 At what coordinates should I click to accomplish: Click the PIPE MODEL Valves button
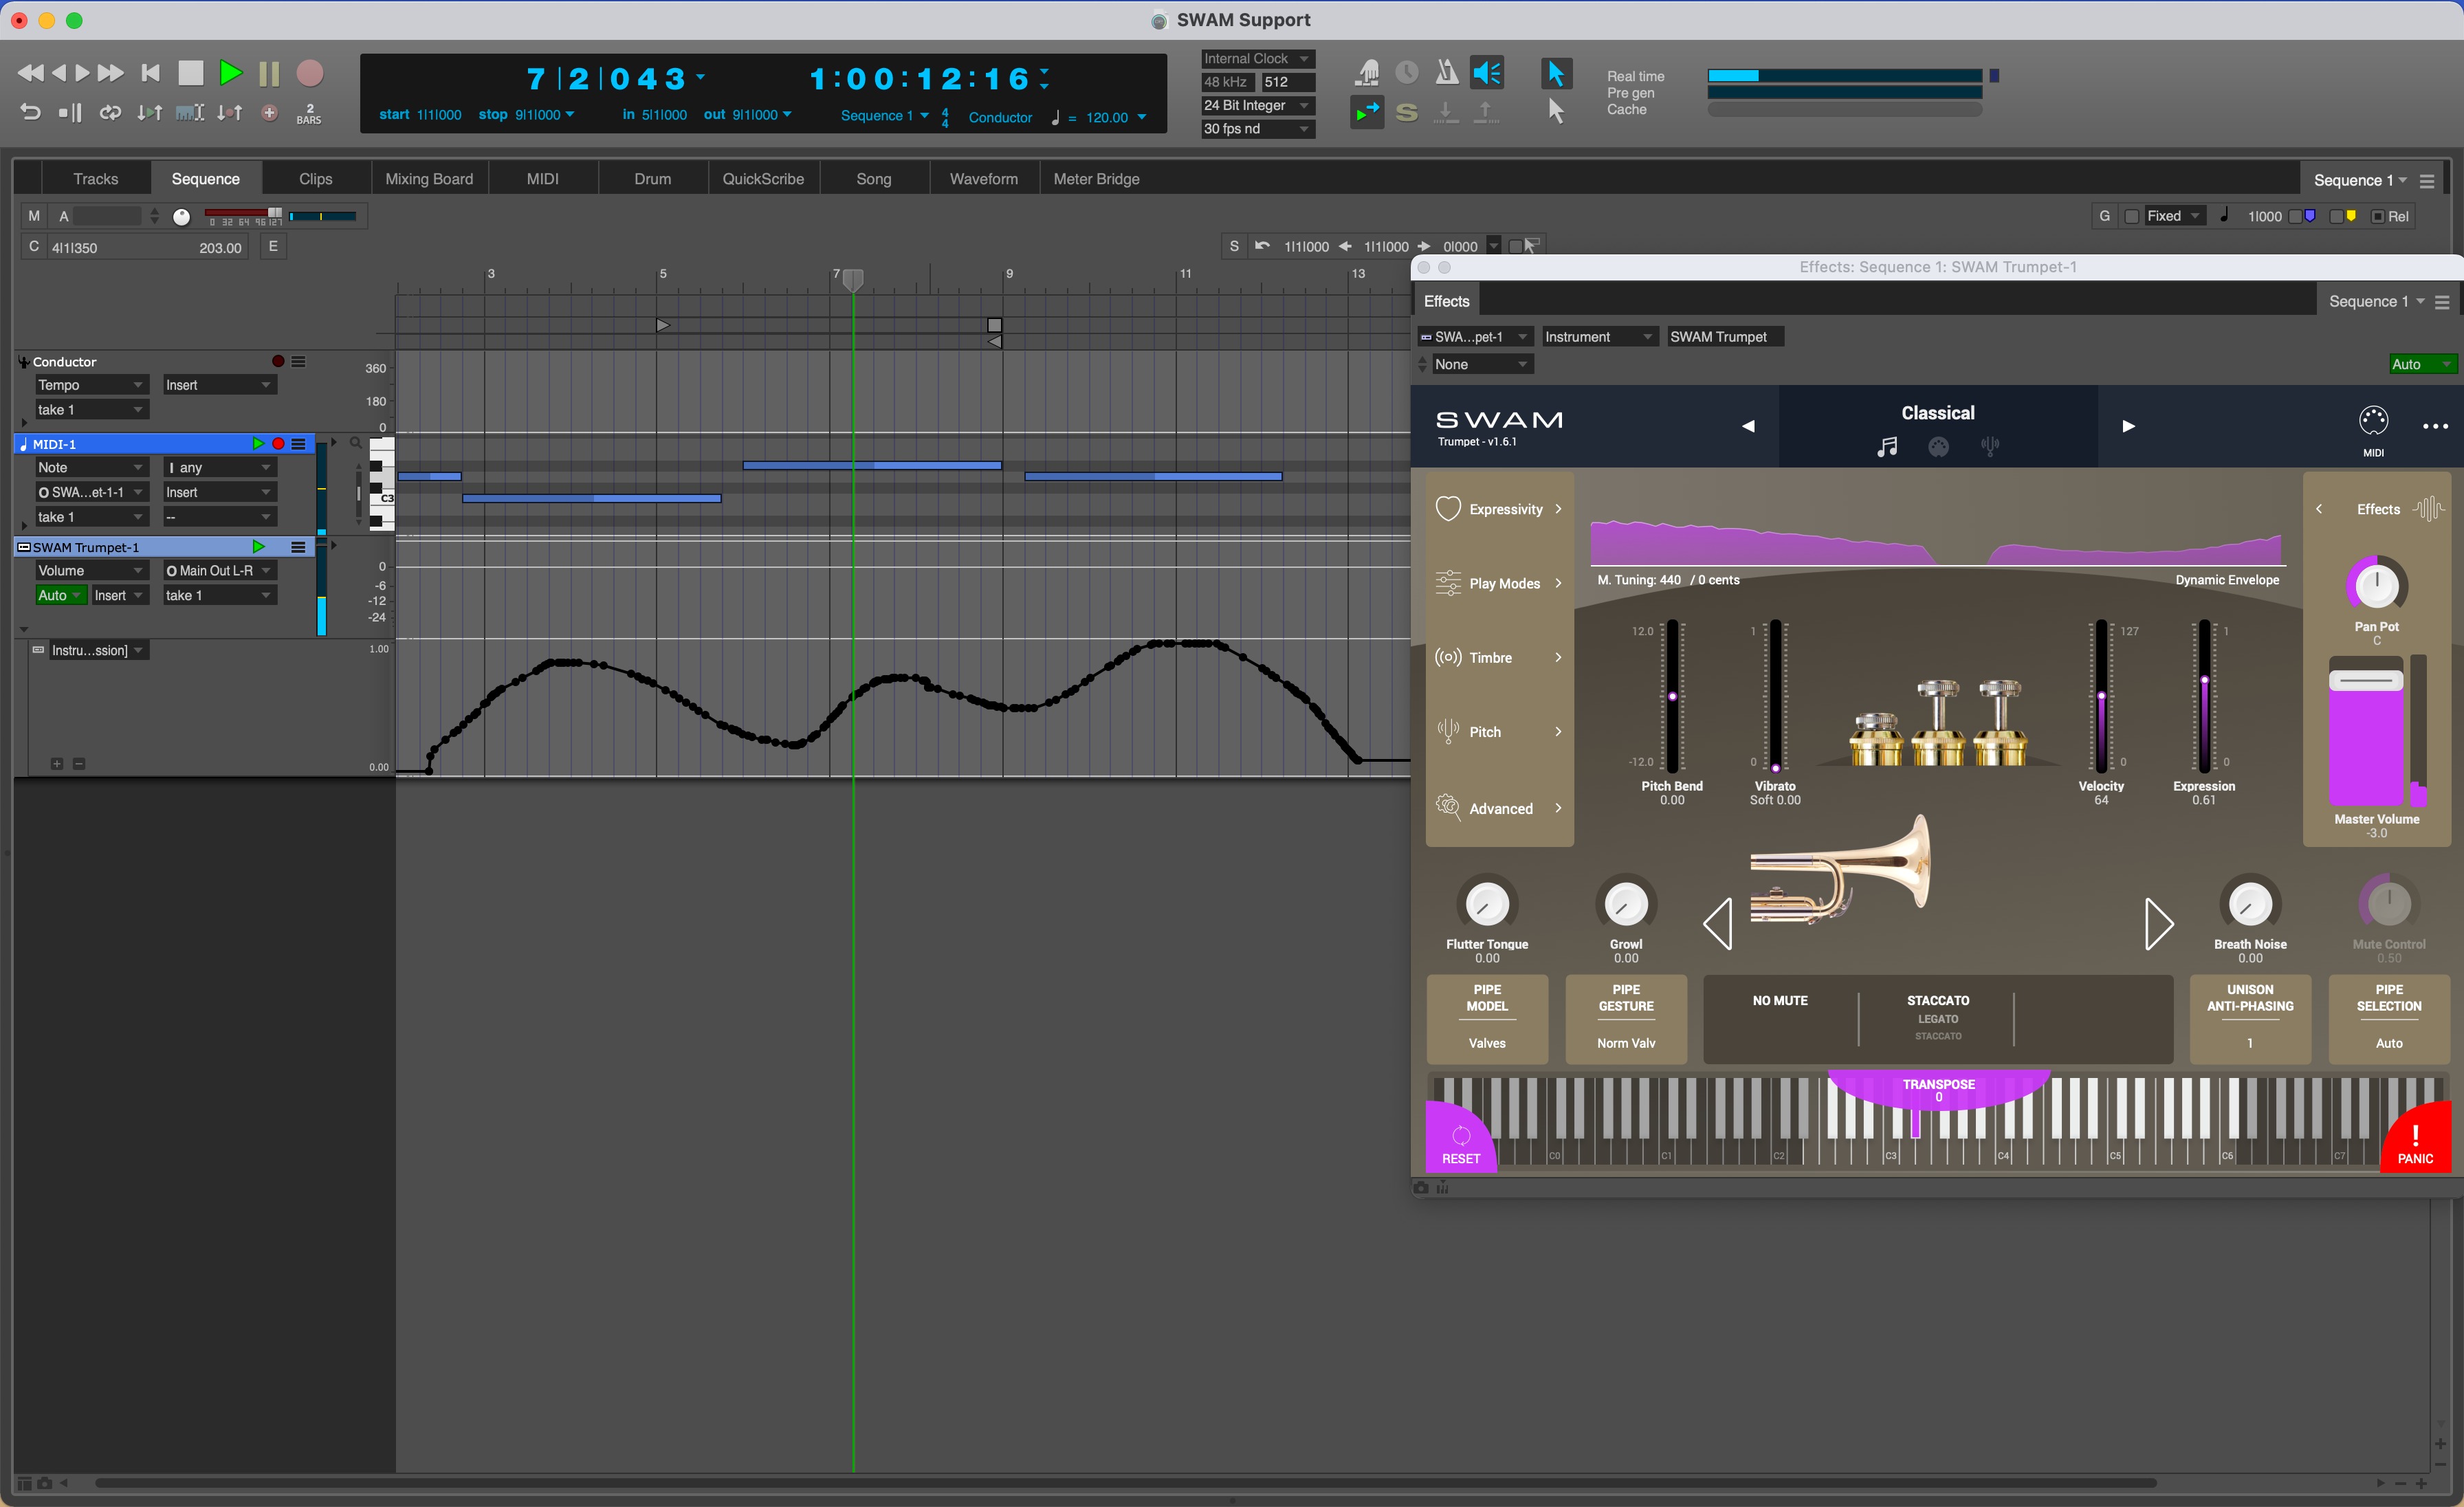(1487, 1018)
